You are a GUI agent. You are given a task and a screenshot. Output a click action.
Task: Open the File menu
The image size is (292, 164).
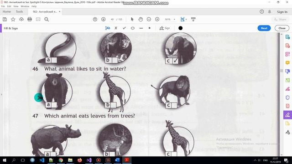pyautogui.click(x=3, y=6)
